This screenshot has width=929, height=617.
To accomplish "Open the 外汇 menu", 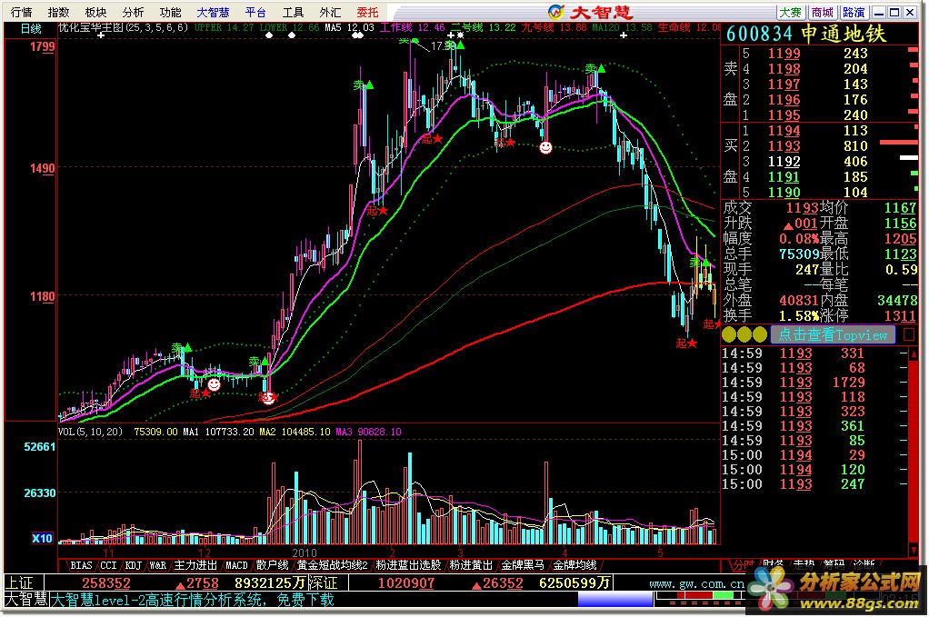I will pos(330,12).
